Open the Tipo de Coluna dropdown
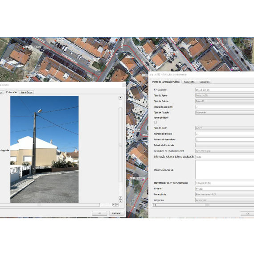The width and height of the screenshot is (254, 254). click(x=225, y=101)
